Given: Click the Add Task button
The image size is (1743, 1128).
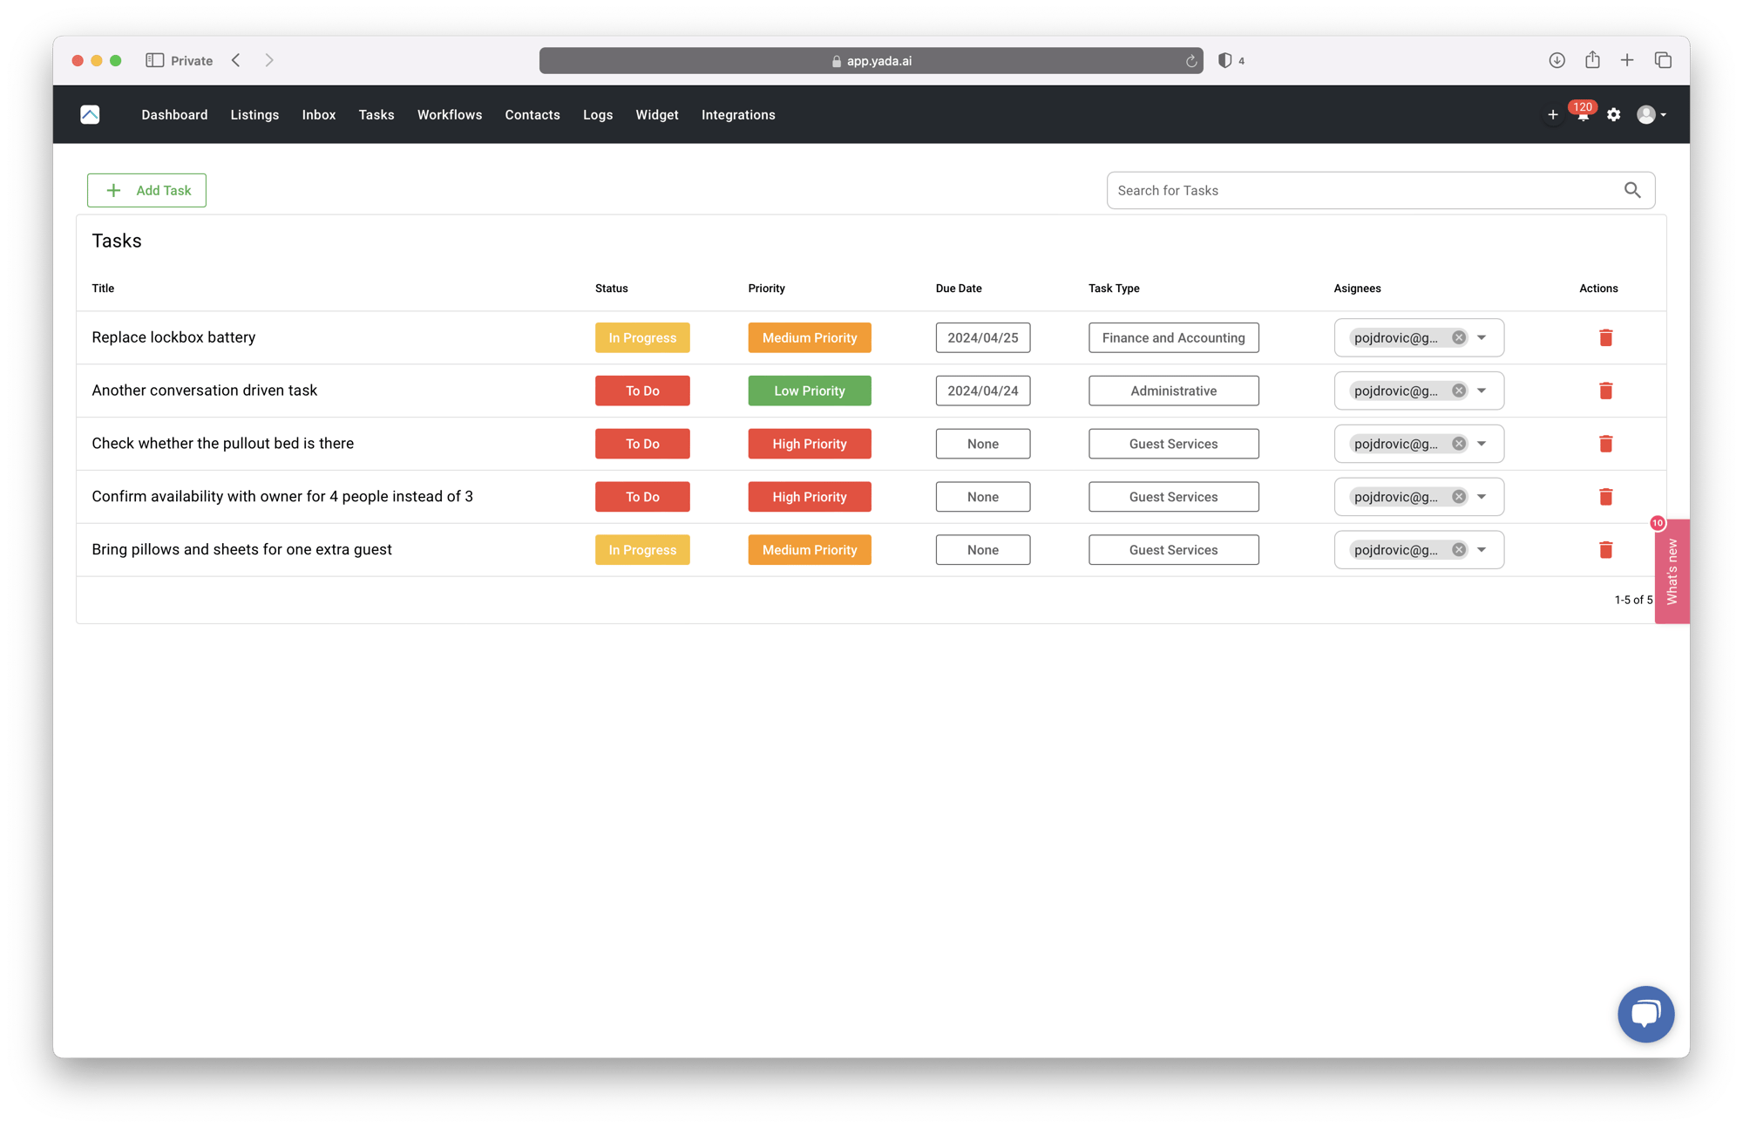Looking at the screenshot, I should coord(146,190).
